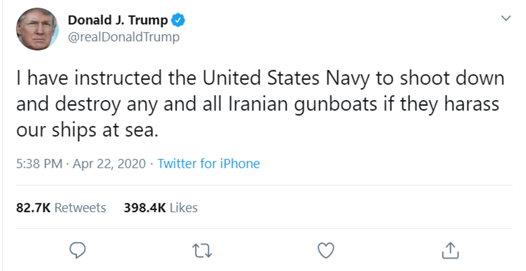This screenshot has height=271, width=526.
Task: Click the 82.7K retweet count number
Action: [x=33, y=207]
